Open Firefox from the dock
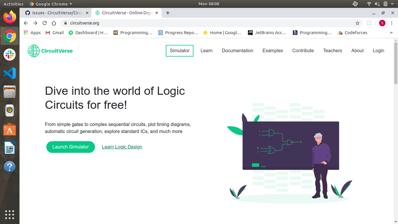This screenshot has height=224, width=398. (10, 17)
